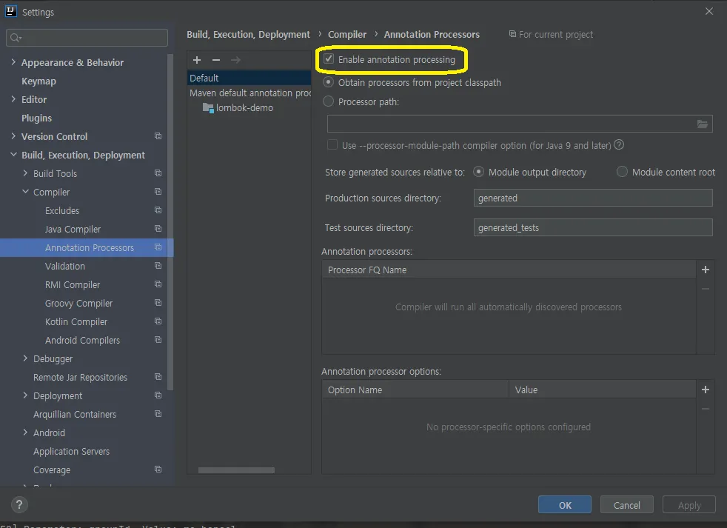Toggle Enable annotation processing checkbox
Screen dimensions: 727x528
[329, 59]
